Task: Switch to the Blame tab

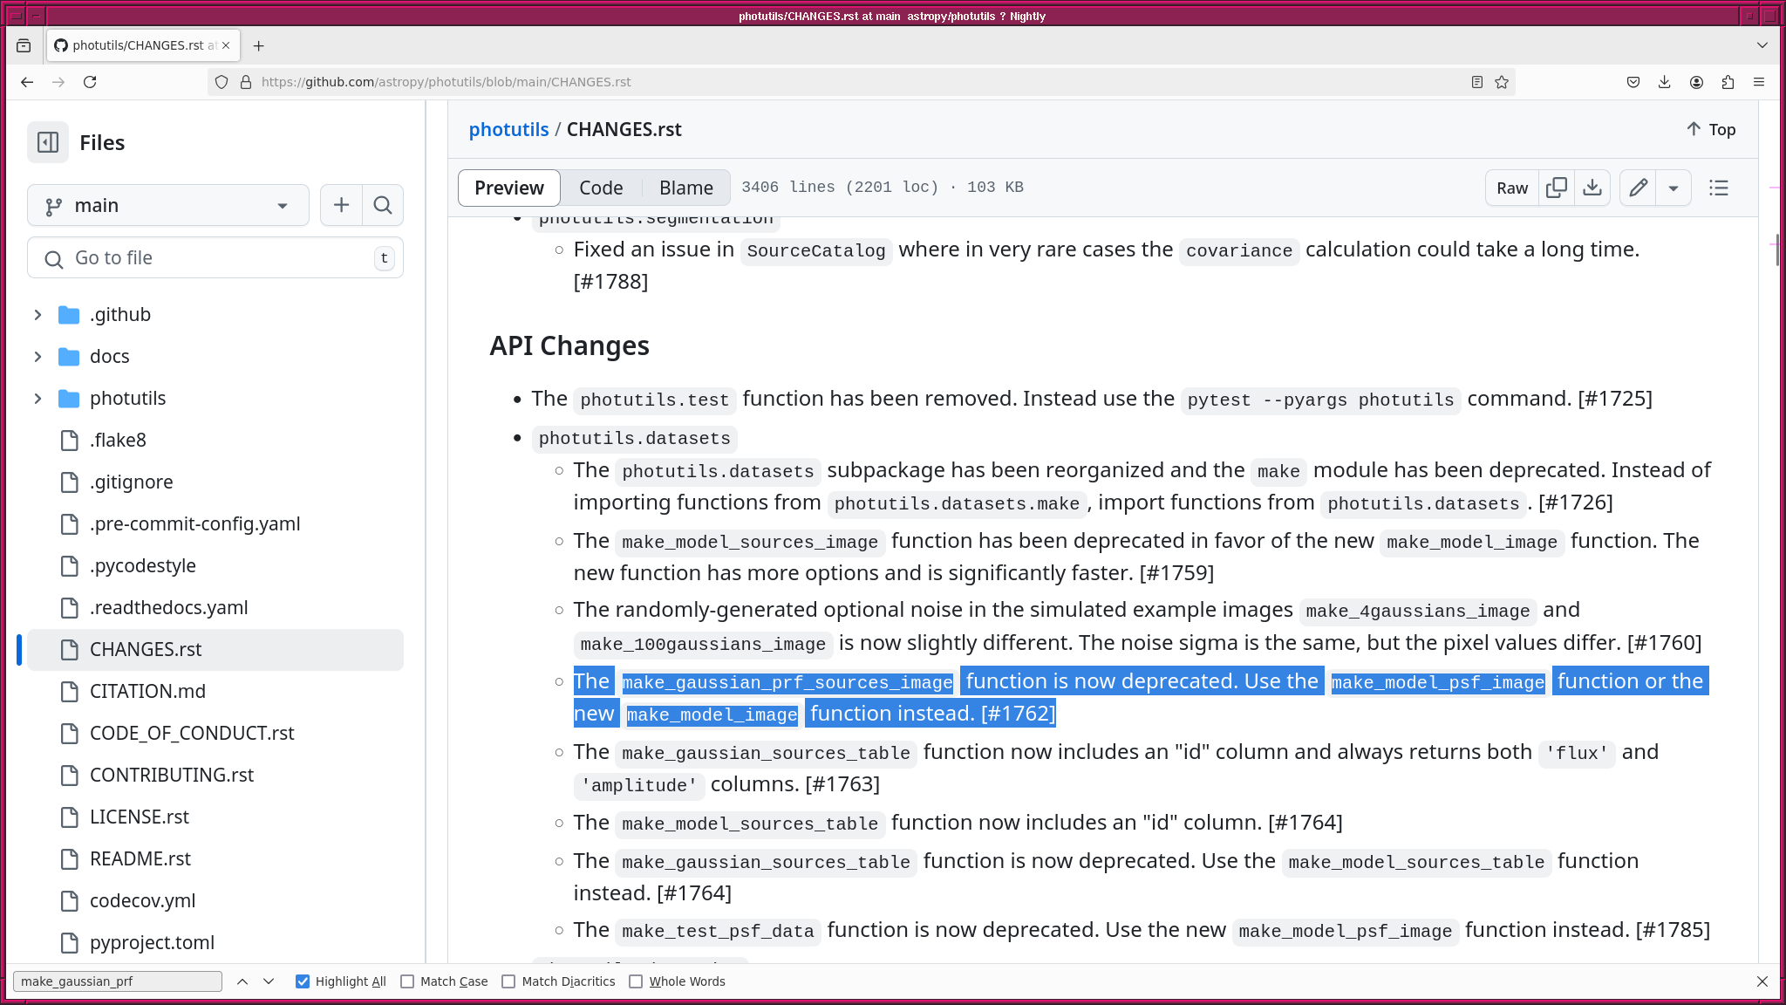Action: [687, 188]
